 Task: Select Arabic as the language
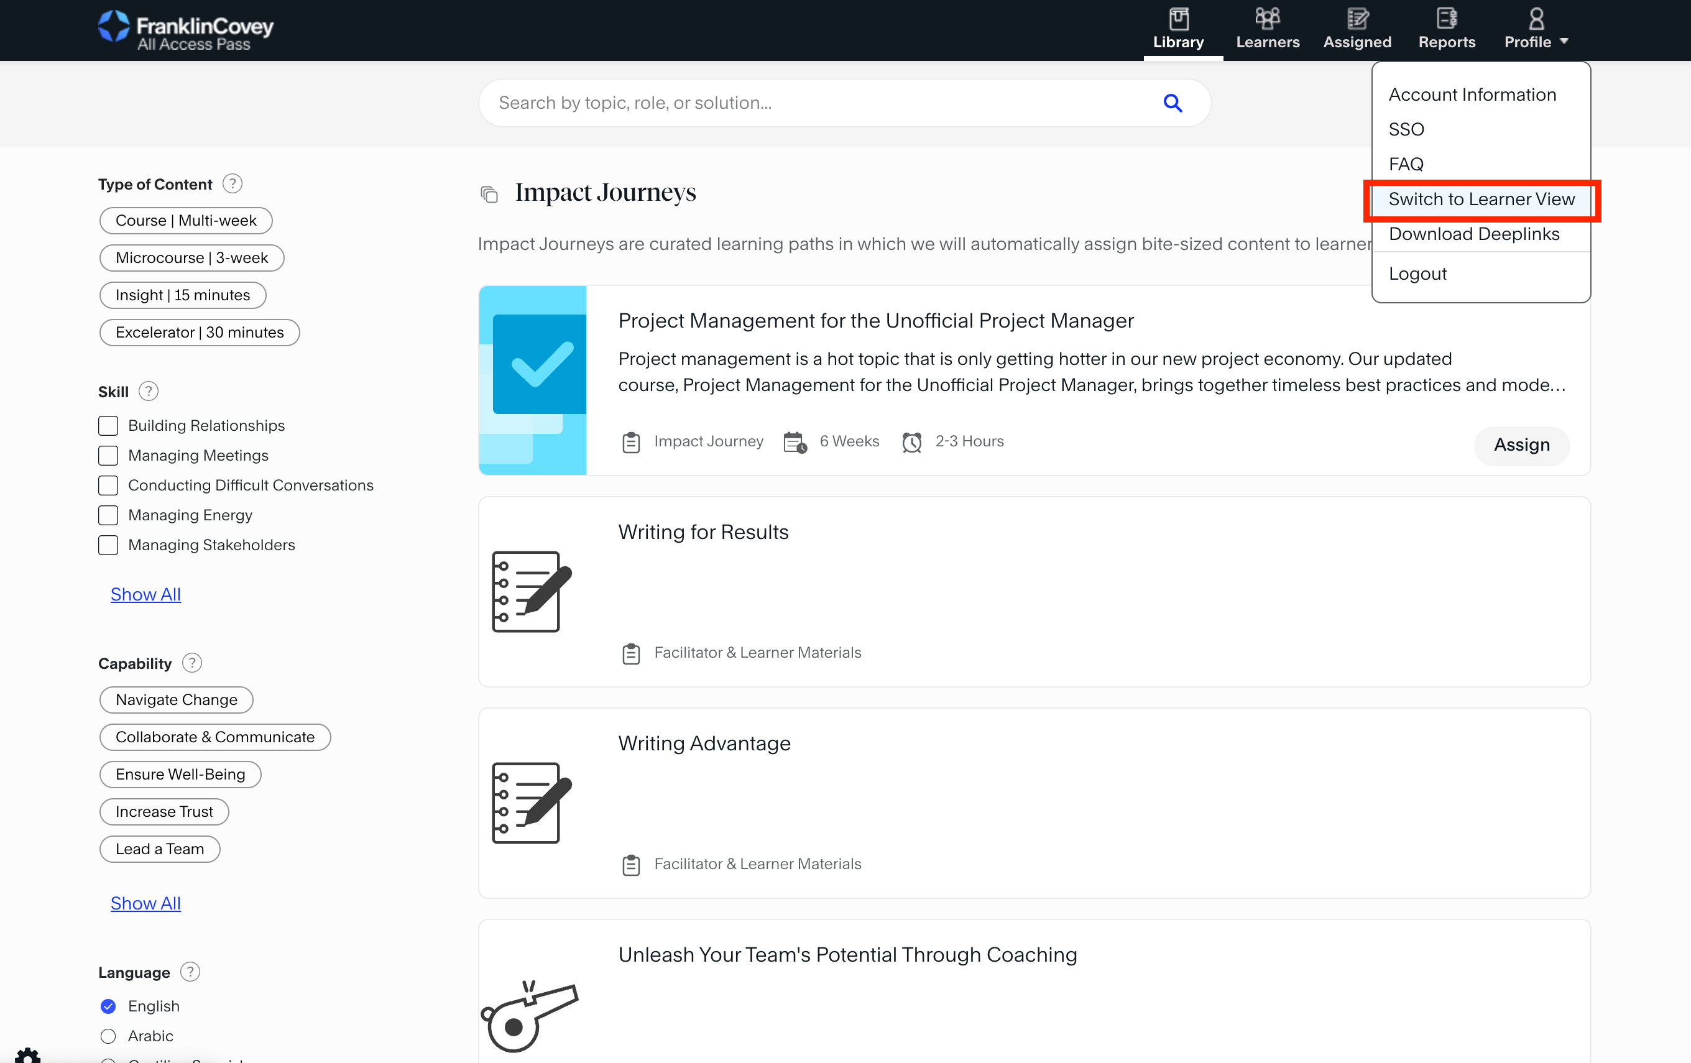108,1036
